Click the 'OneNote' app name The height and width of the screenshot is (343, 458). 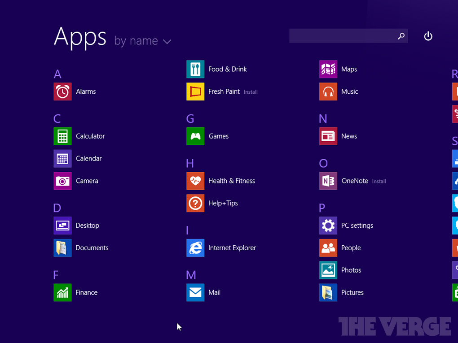tap(355, 181)
